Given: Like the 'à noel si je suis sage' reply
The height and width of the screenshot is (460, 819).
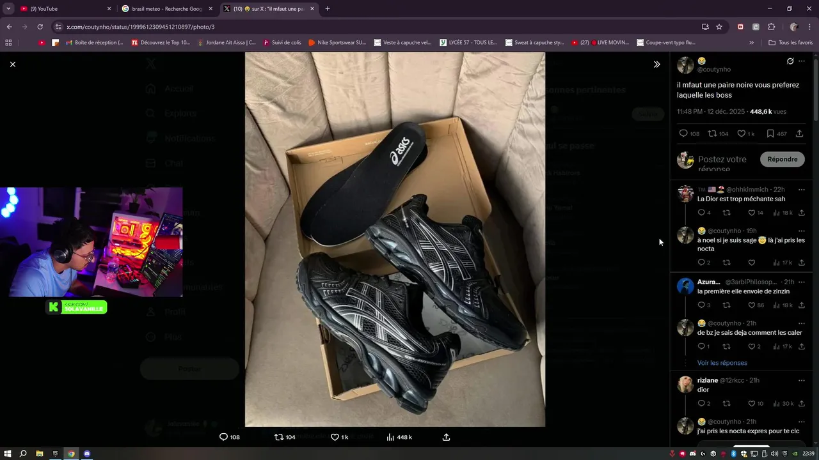Looking at the screenshot, I should tap(751, 263).
